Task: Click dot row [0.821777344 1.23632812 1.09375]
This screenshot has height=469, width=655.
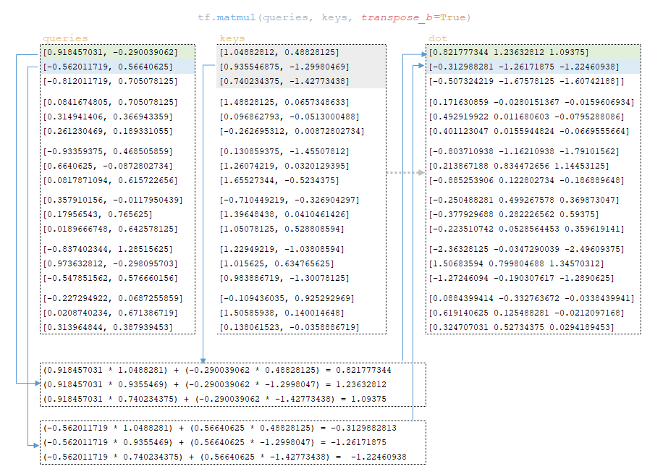Action: (x=509, y=52)
